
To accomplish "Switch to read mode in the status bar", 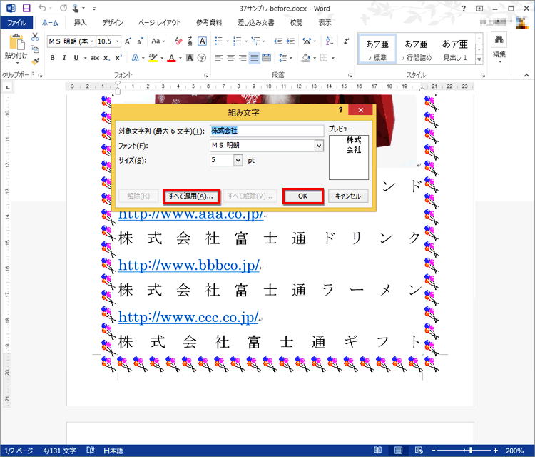I will (377, 450).
